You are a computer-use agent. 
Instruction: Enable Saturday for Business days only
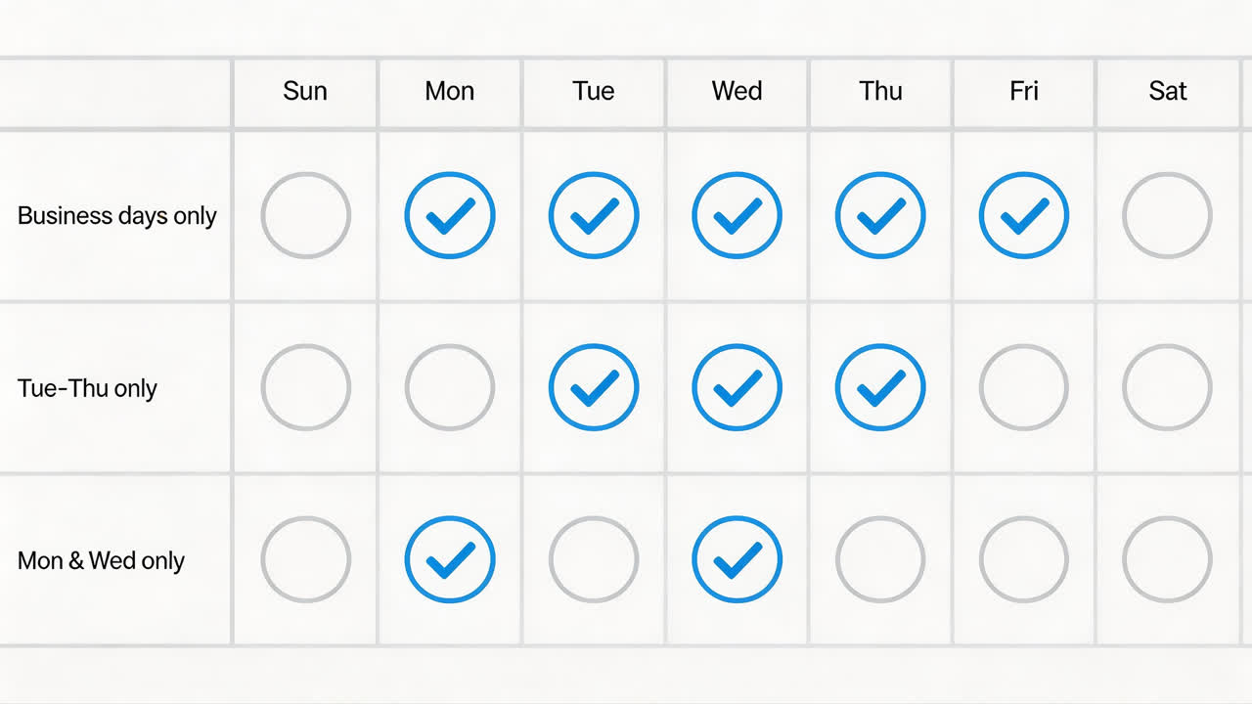(x=1167, y=215)
